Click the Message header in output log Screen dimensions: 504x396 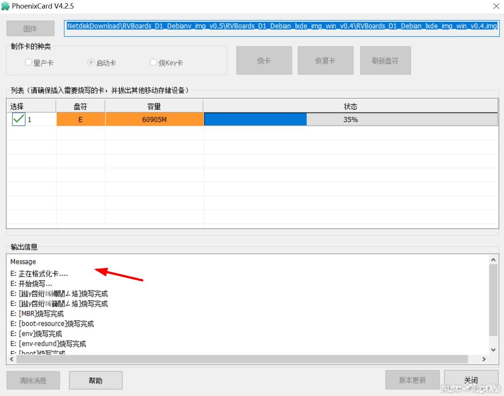[x=23, y=262]
